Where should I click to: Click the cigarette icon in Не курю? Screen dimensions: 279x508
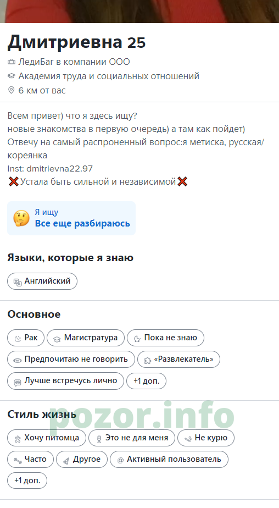point(188,438)
